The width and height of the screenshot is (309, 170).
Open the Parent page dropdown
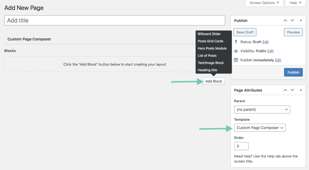[x=262, y=110]
